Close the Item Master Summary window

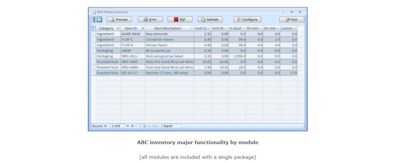pyautogui.click(x=300, y=12)
